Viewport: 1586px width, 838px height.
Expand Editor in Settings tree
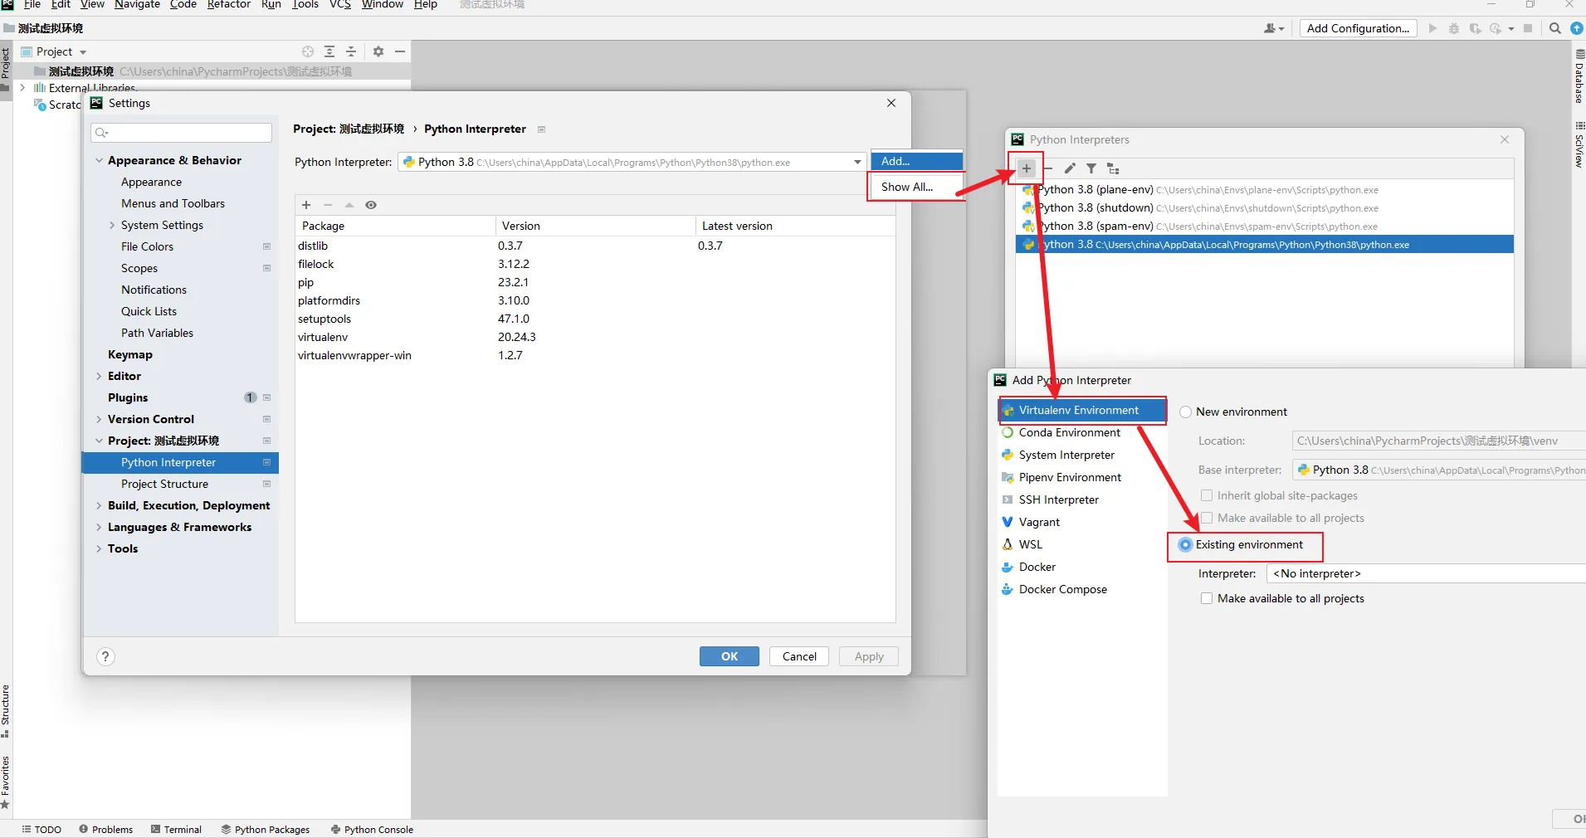100,376
